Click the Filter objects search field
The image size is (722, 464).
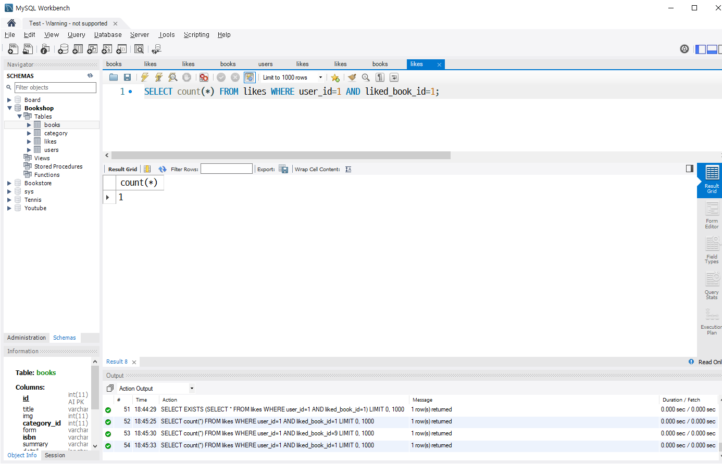pos(55,87)
